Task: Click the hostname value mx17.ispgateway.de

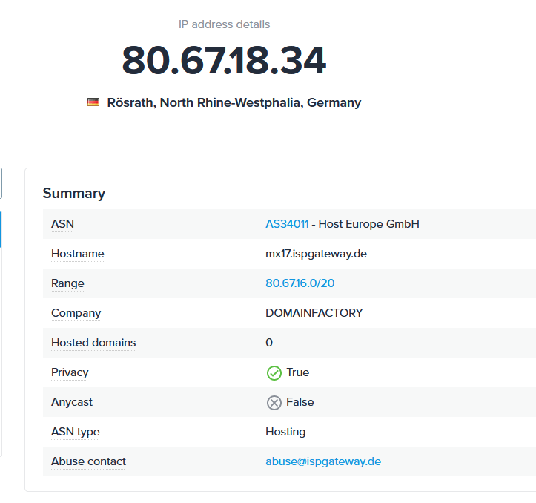Action: pyautogui.click(x=317, y=254)
